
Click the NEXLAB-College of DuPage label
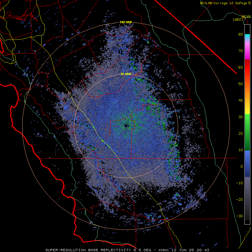click(x=223, y=3)
